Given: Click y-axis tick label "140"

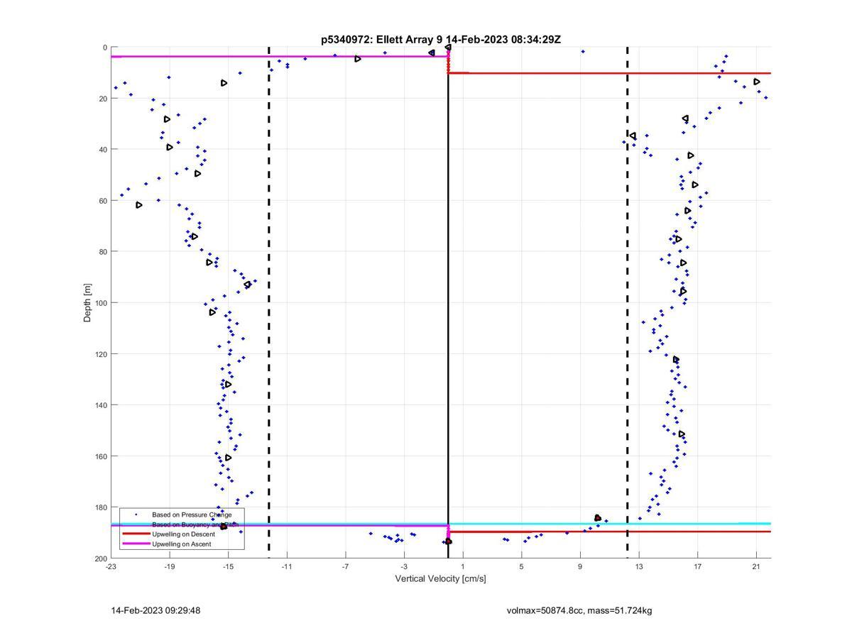Looking at the screenshot, I should pyautogui.click(x=101, y=405).
